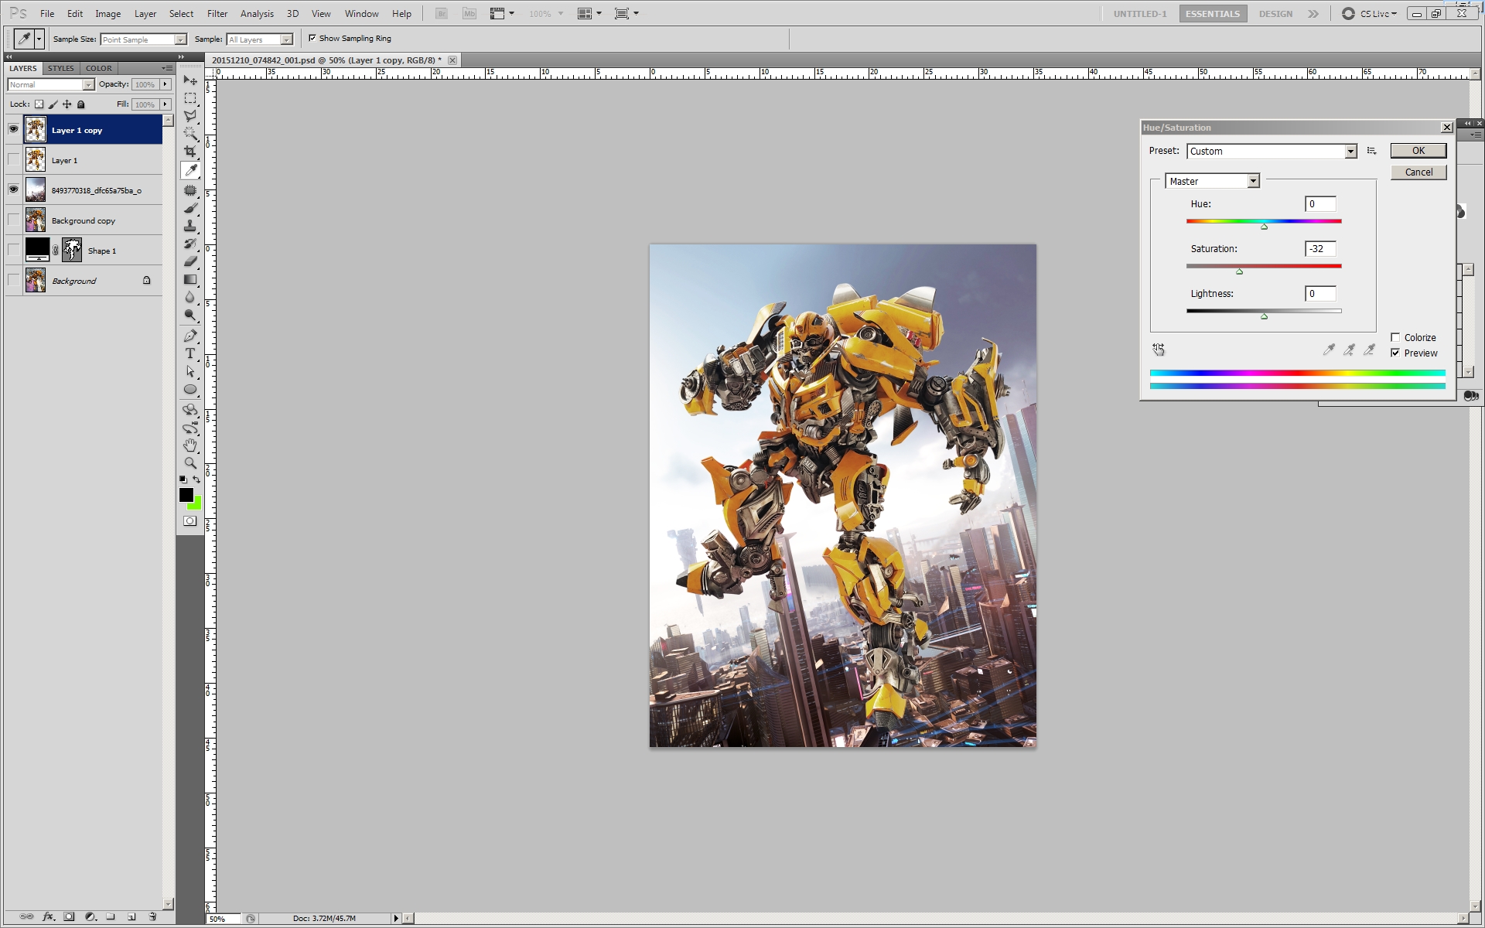The height and width of the screenshot is (928, 1485).
Task: Show the Background copy layer
Action: click(13, 220)
